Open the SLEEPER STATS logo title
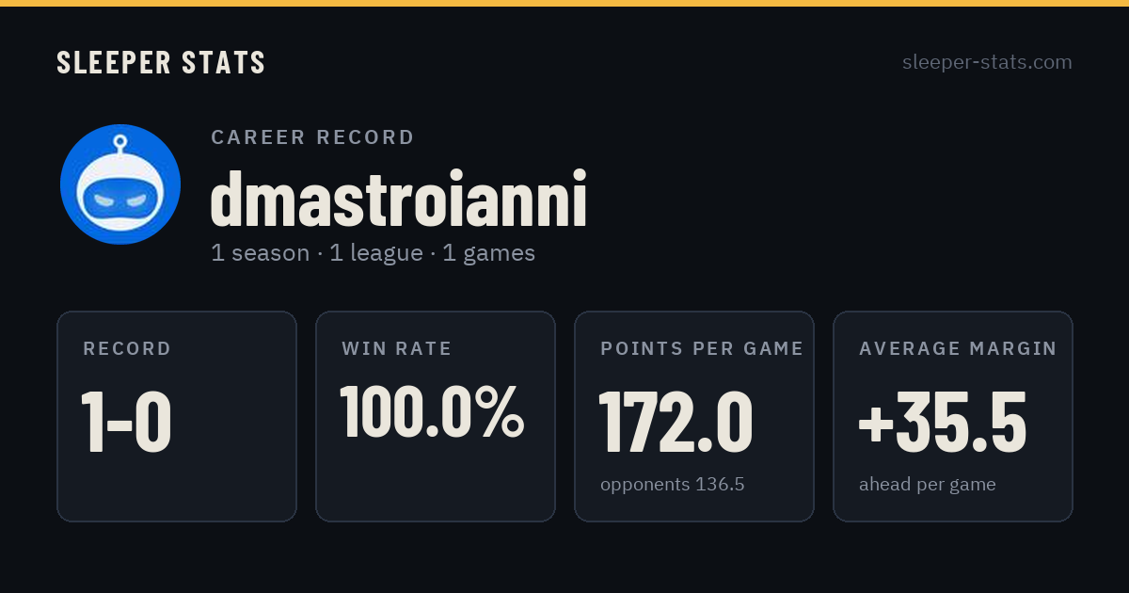This screenshot has height=593, width=1129. click(x=161, y=62)
